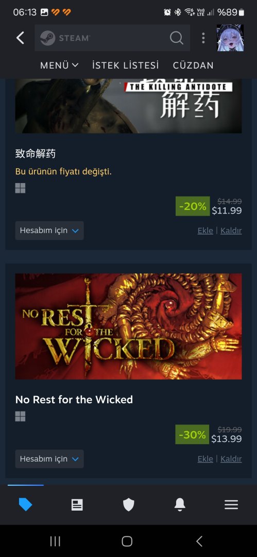257x557 pixels.
Task: Tap the back arrow in the Steam header
Action: coord(20,38)
